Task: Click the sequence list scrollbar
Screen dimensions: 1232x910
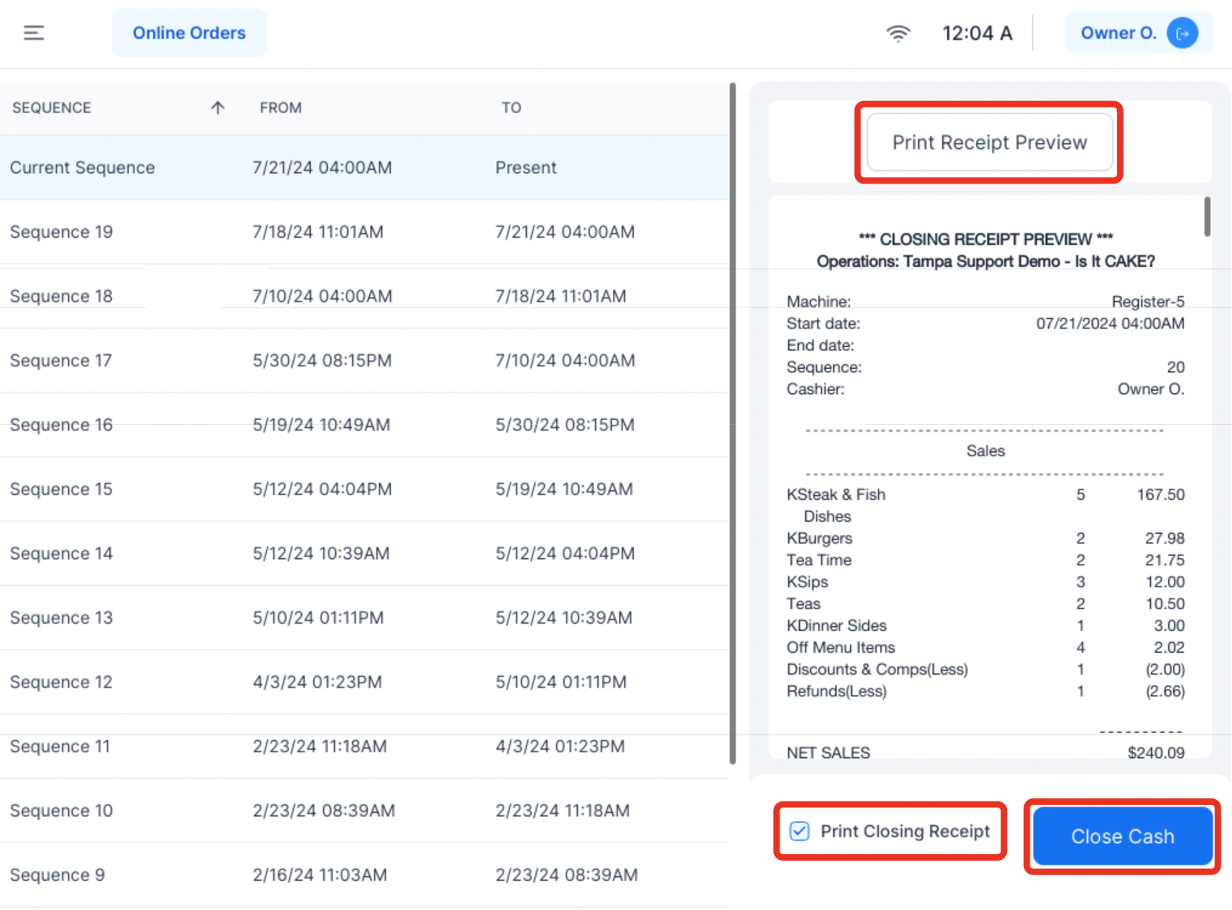Action: click(x=733, y=423)
